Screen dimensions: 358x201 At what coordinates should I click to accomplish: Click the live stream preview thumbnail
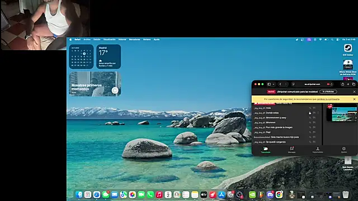point(342,113)
